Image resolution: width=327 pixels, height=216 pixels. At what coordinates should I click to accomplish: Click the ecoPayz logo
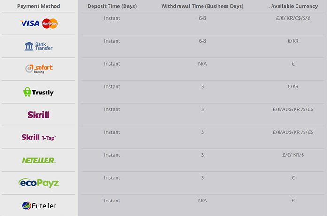pos(39,183)
